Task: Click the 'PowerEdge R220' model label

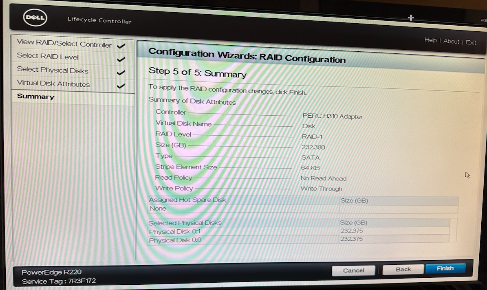Action: (x=52, y=272)
